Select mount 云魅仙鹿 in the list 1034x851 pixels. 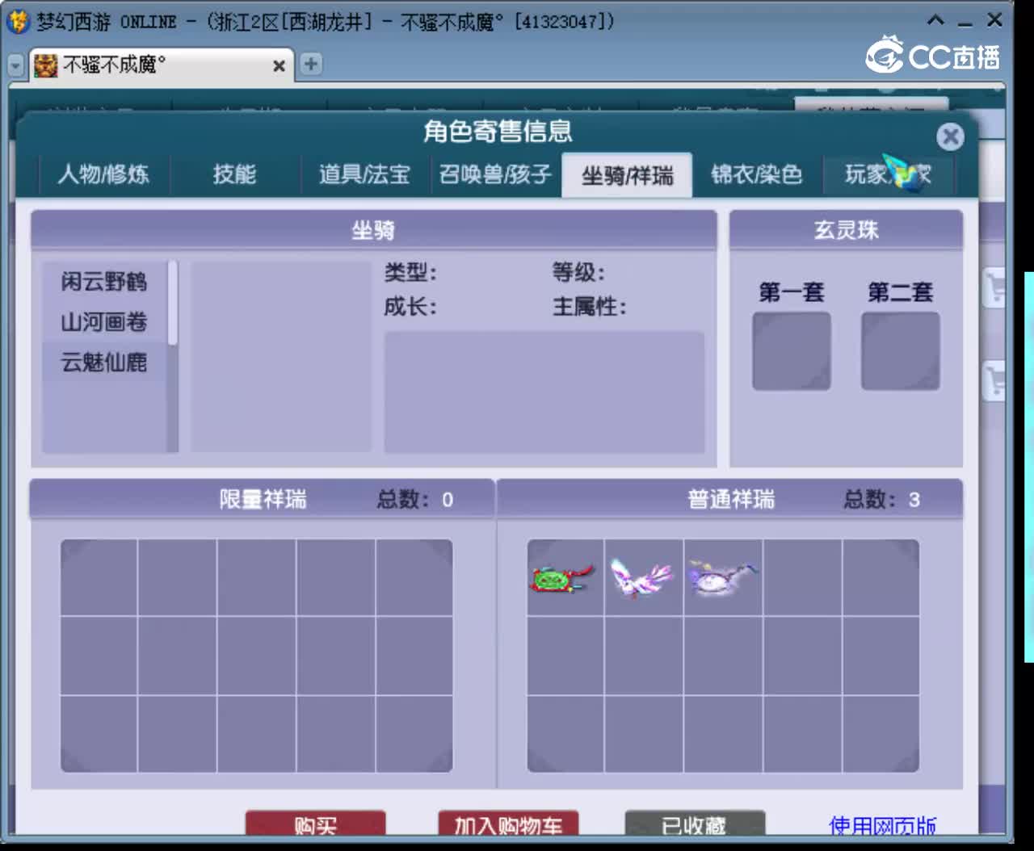pos(104,362)
